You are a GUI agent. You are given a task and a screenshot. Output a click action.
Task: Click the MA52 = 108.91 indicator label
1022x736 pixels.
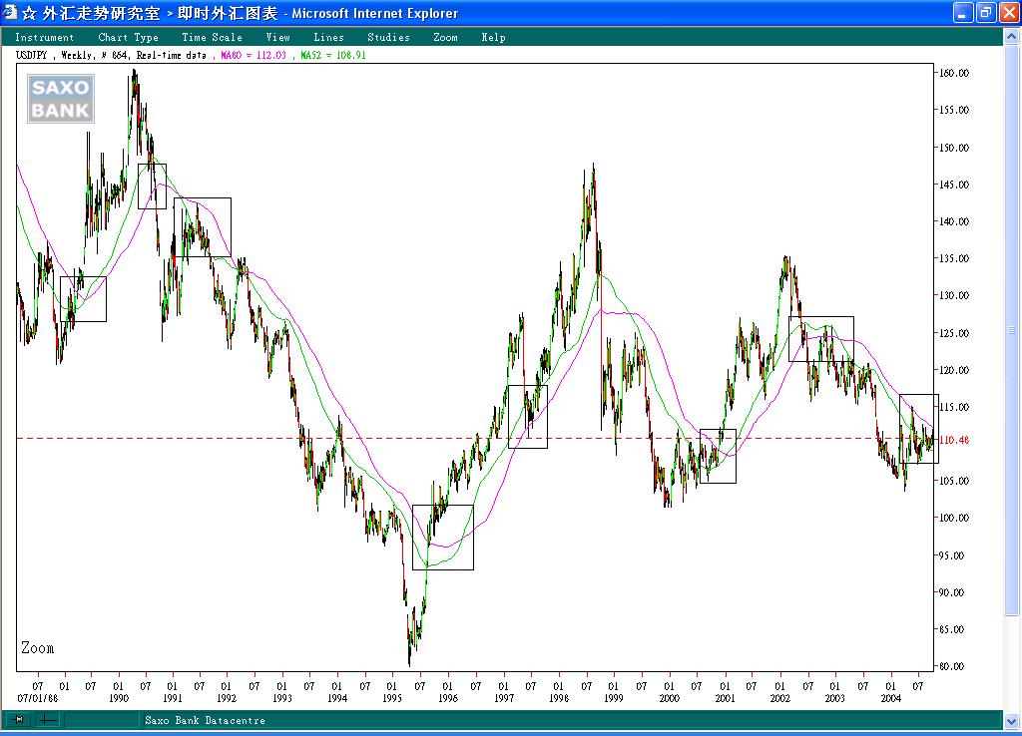click(x=333, y=56)
